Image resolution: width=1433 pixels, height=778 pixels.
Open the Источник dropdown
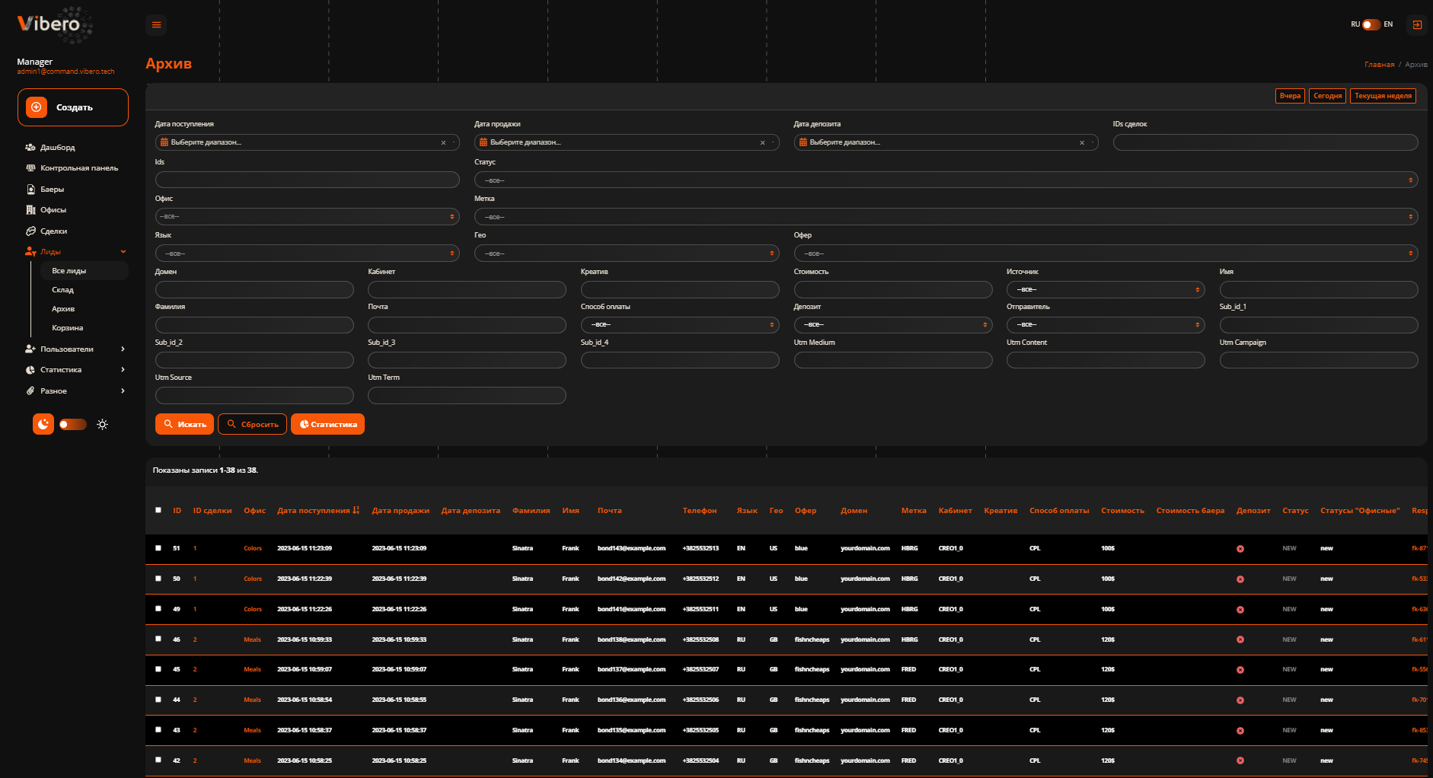pos(1106,289)
